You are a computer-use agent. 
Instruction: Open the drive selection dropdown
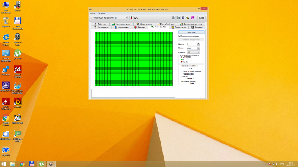pos(109,18)
